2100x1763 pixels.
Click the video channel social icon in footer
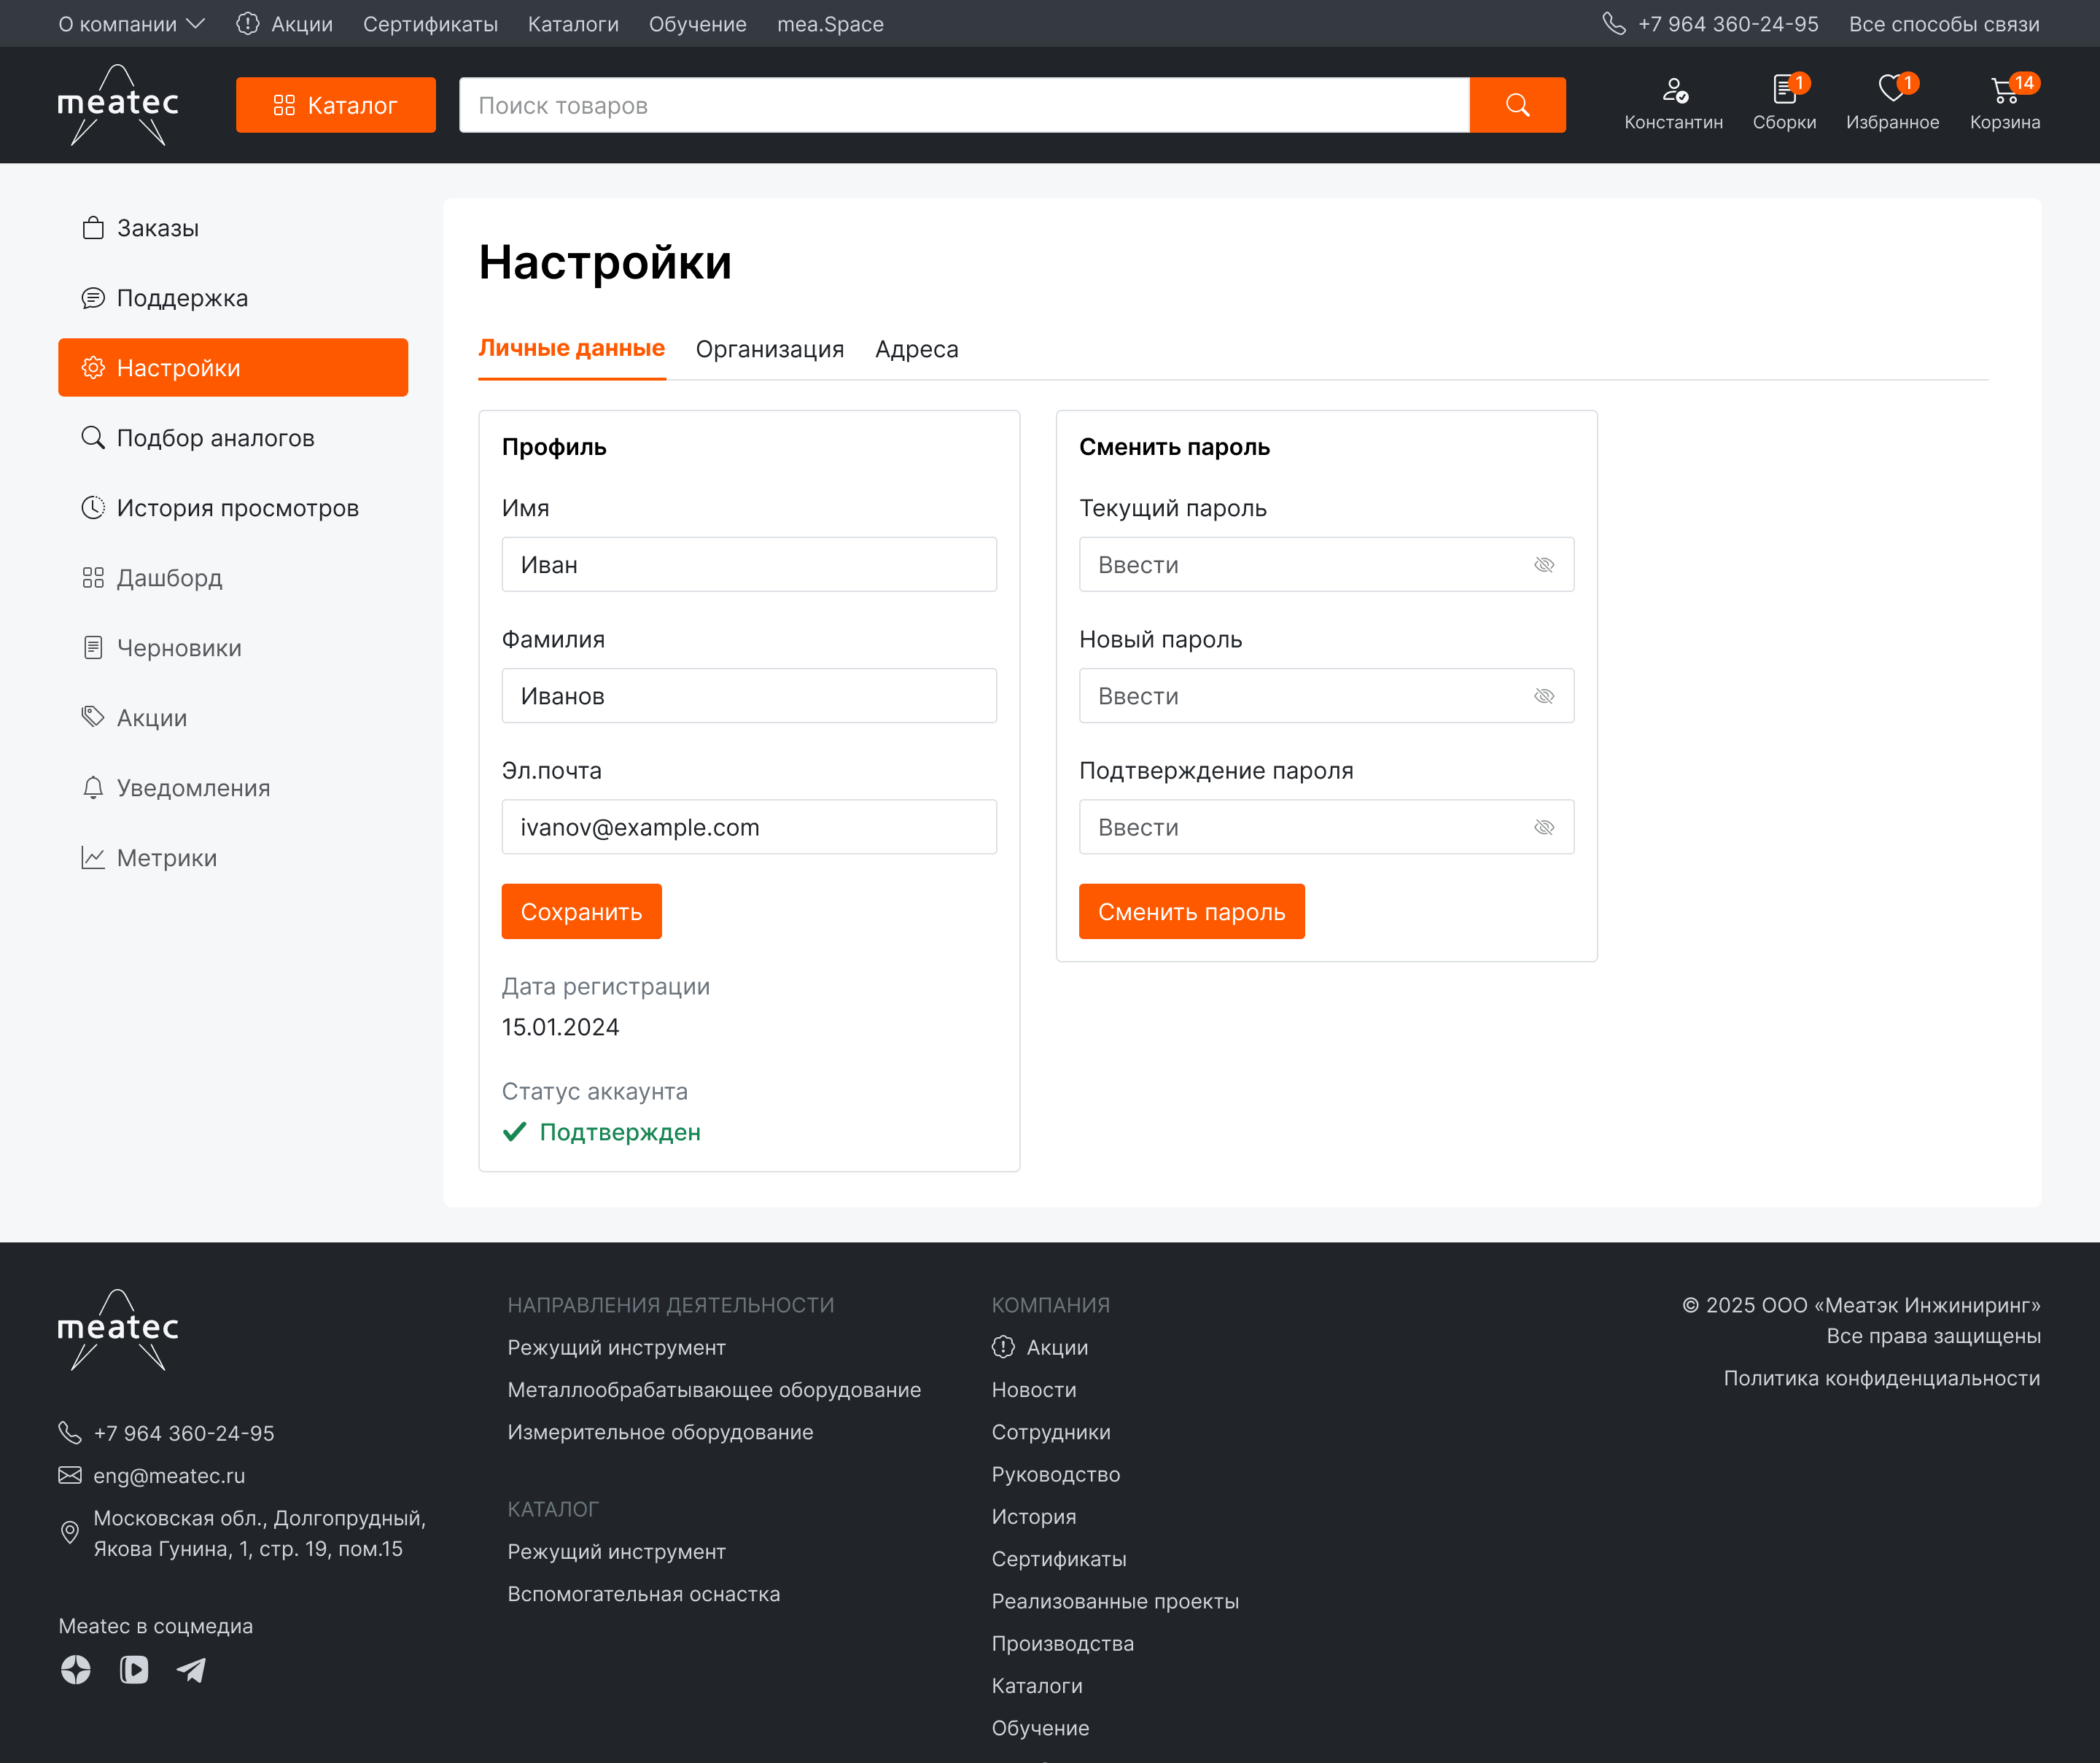click(134, 1670)
